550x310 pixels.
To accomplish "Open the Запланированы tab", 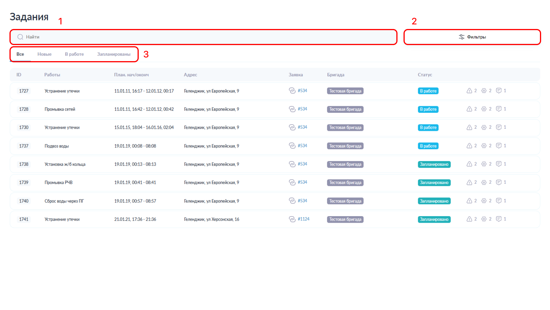I will pyautogui.click(x=114, y=54).
